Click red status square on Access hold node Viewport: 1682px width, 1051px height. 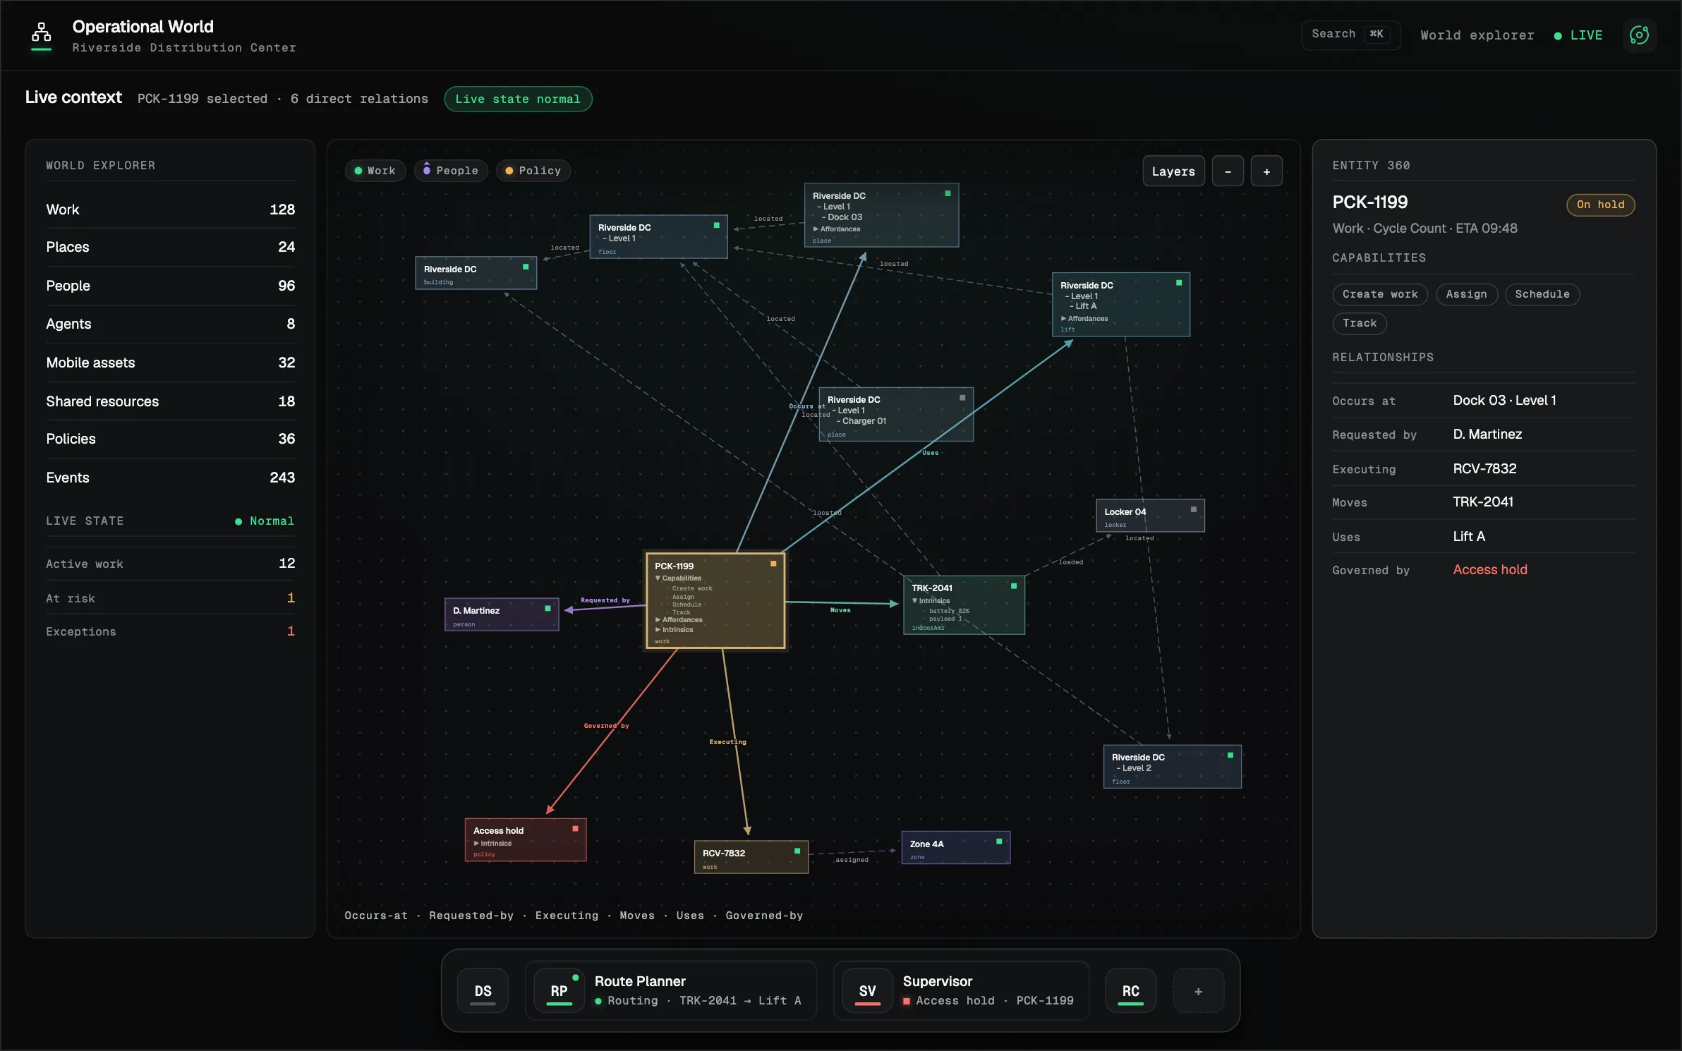(x=575, y=829)
